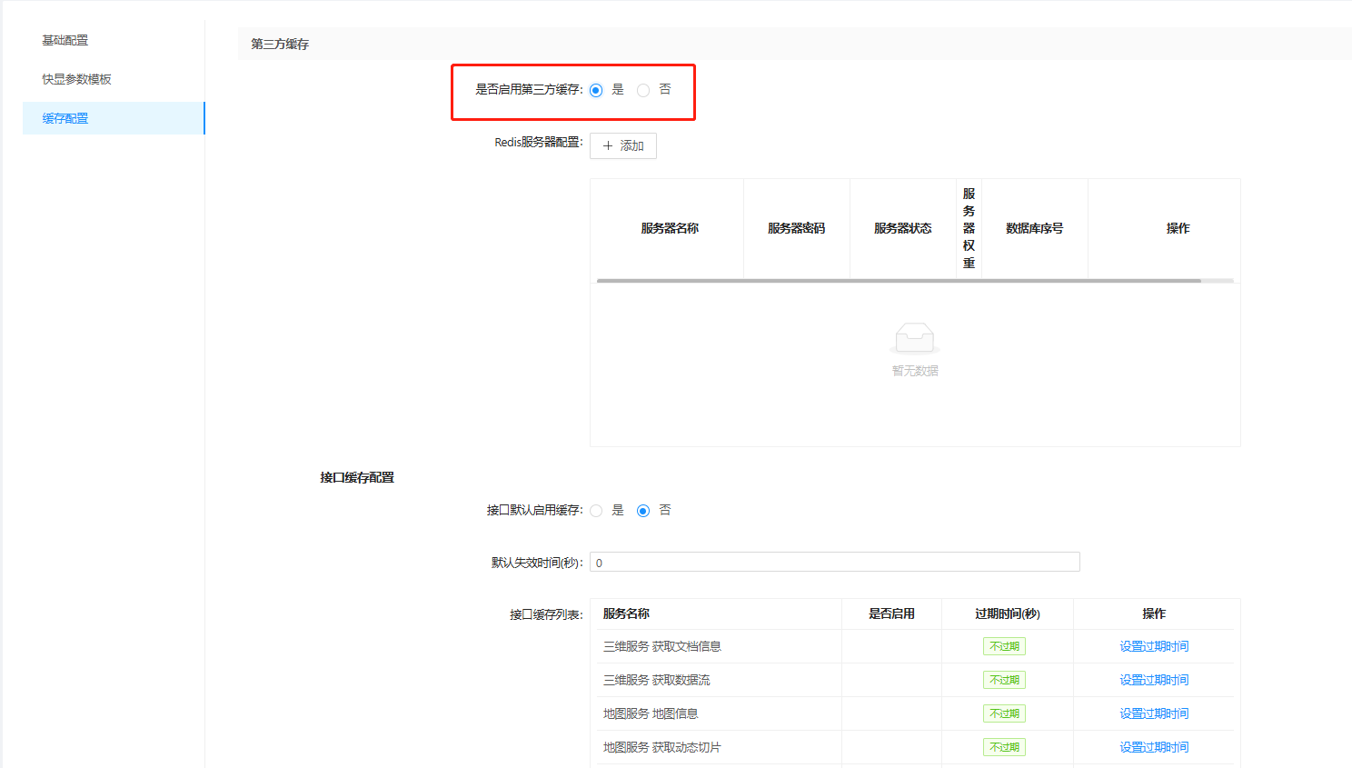Click the 三维服务 获取数据流 row name
This screenshot has height=768, width=1352.
click(x=656, y=680)
